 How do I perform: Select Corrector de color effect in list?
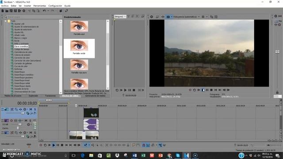[22, 58]
